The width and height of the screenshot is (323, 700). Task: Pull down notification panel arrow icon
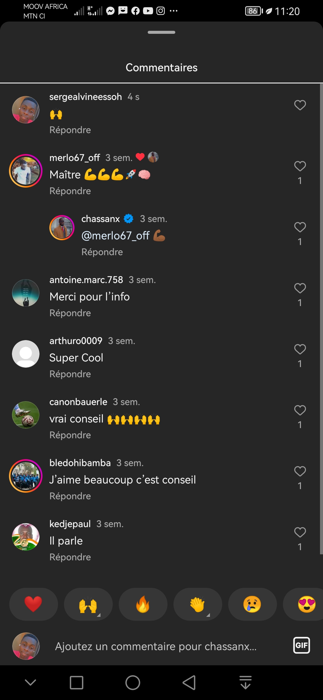[x=245, y=683]
